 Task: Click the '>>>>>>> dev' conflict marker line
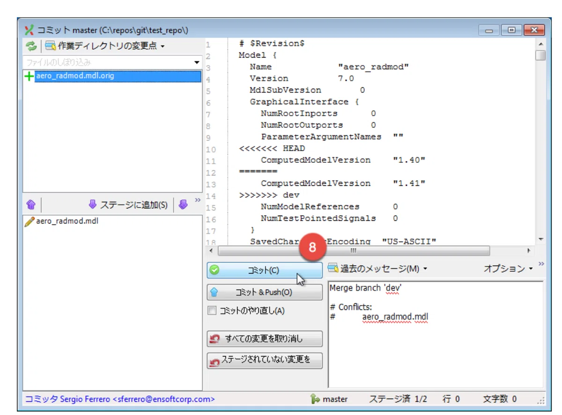(269, 195)
